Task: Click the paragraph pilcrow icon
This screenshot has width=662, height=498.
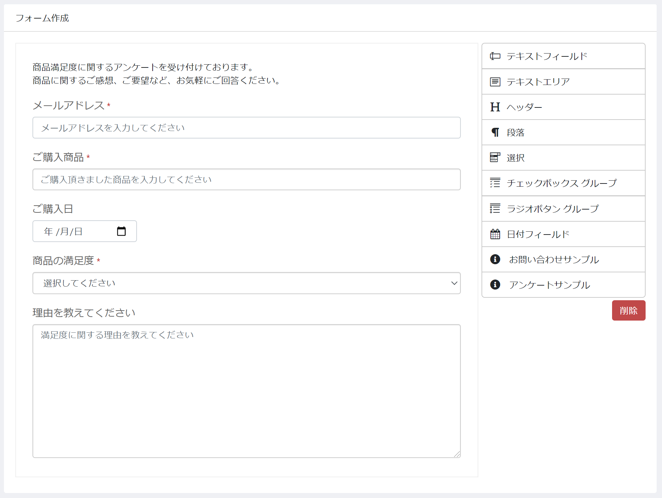Action: [495, 132]
